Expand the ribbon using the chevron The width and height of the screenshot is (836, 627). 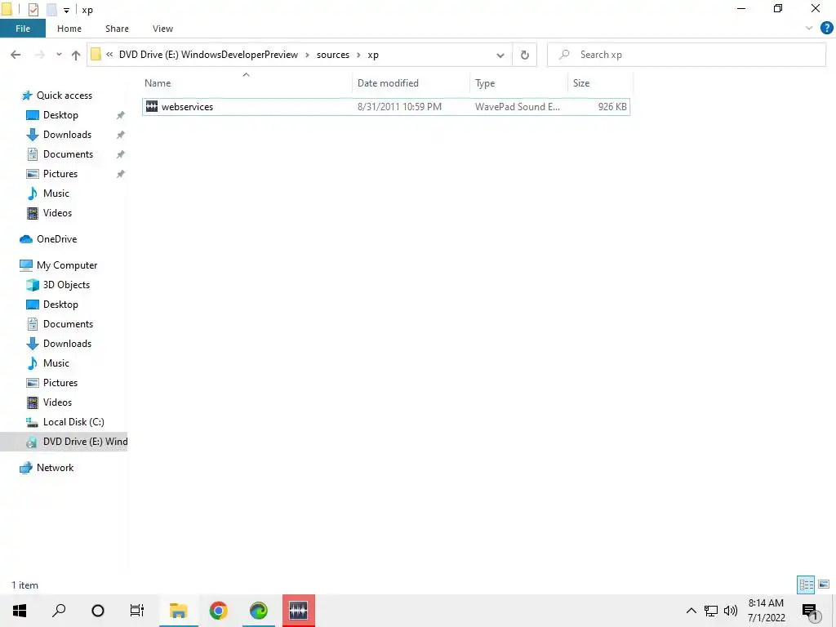point(809,29)
